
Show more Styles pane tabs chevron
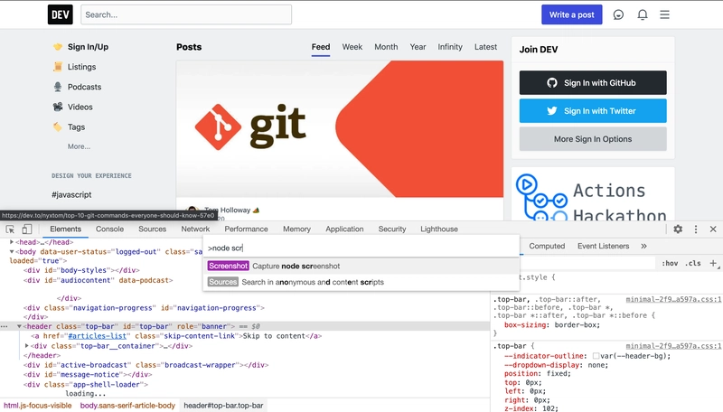643,246
